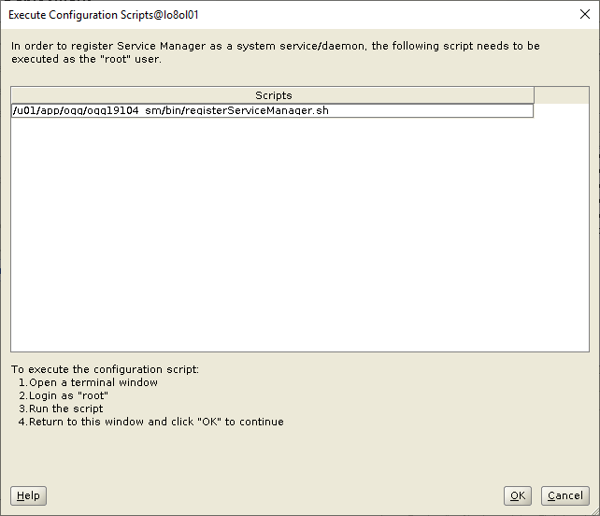The height and width of the screenshot is (516, 600).
Task: Close the Execute Configuration Scripts dialog
Action: click(x=584, y=14)
